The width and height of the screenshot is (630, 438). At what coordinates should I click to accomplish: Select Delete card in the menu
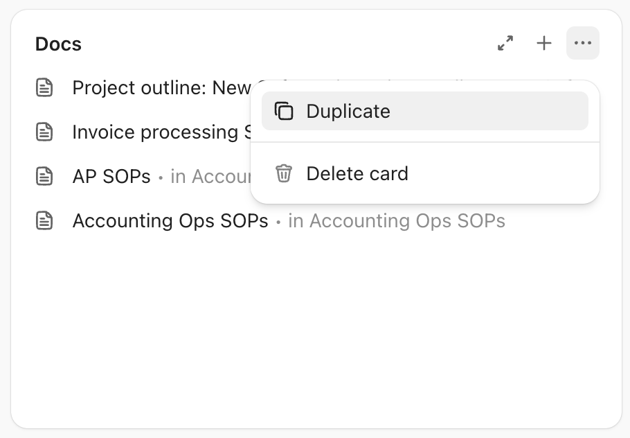[424, 174]
